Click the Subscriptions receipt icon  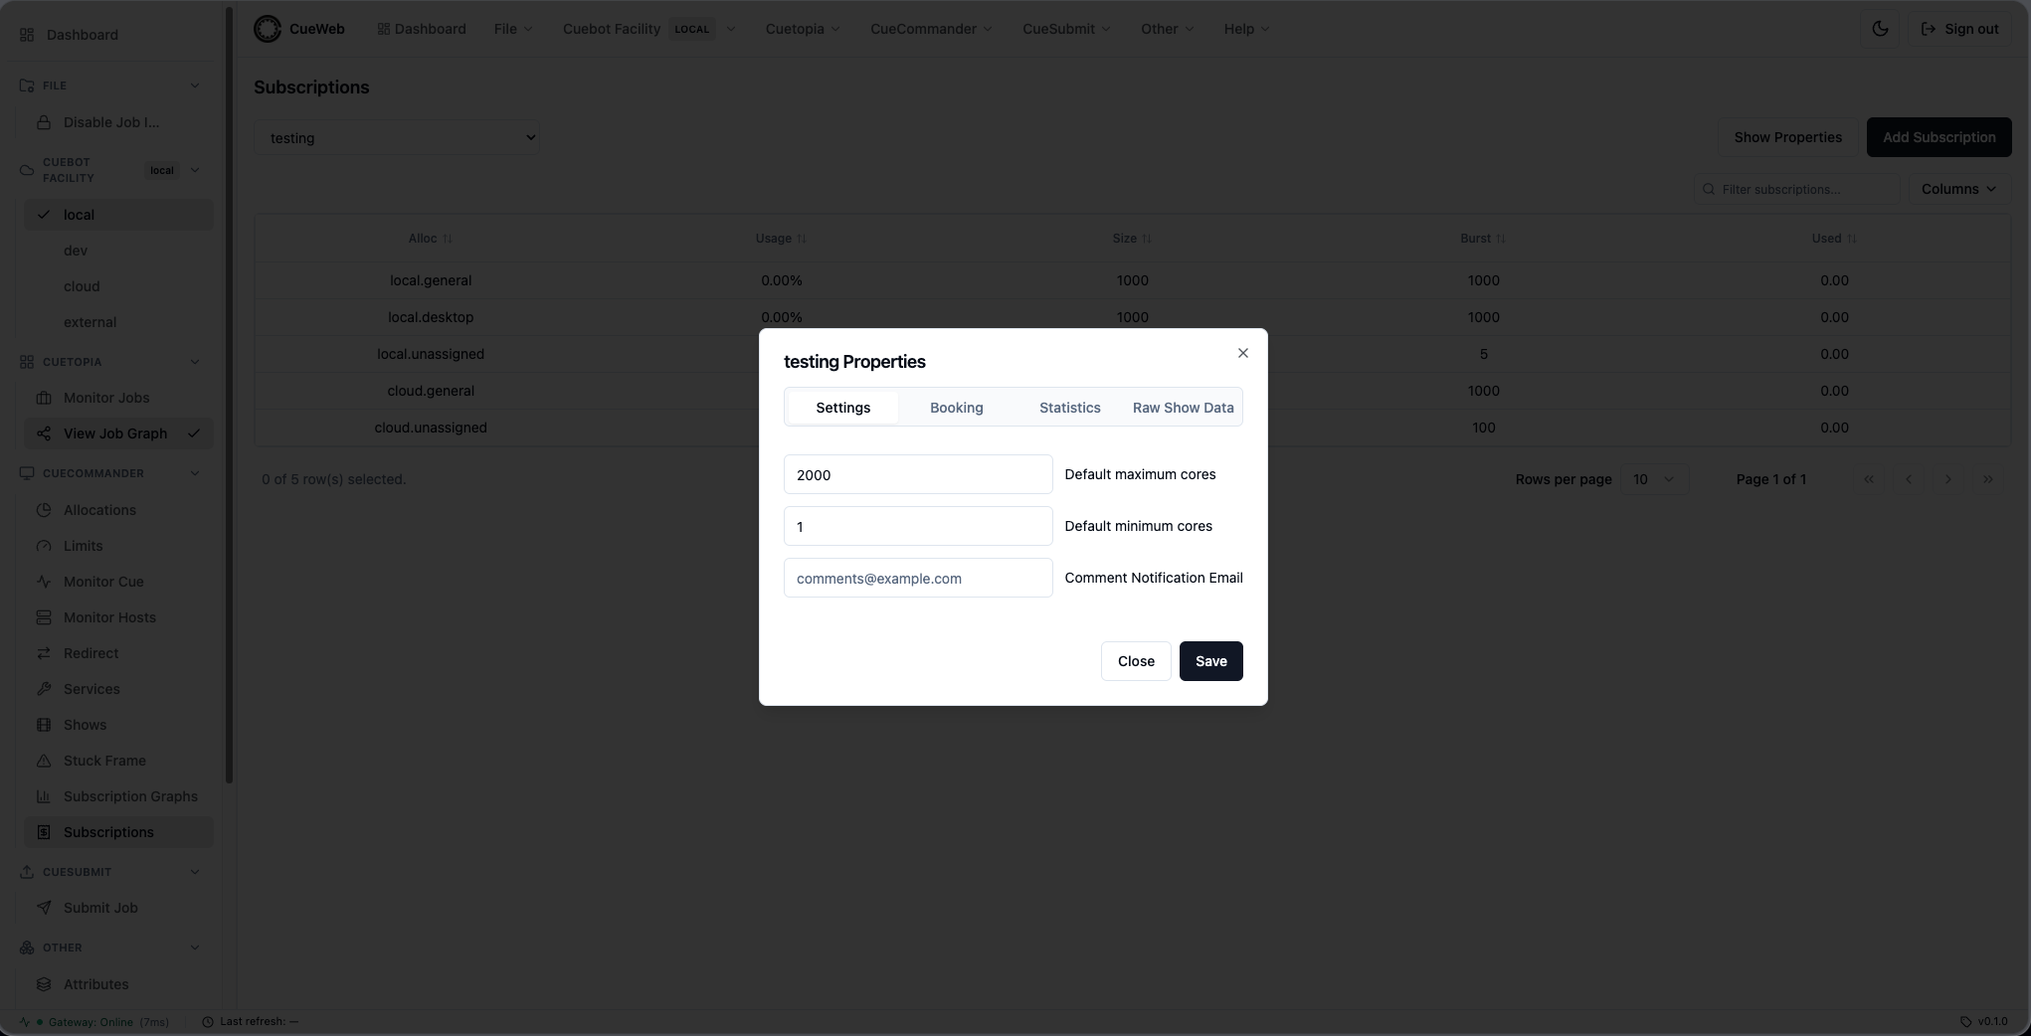coord(44,832)
